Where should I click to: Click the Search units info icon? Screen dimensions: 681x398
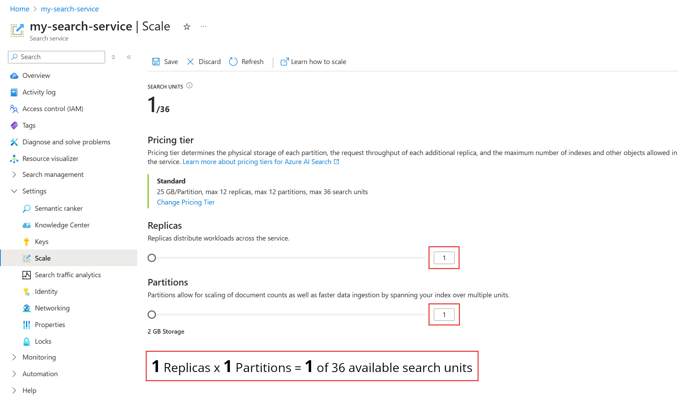189,85
